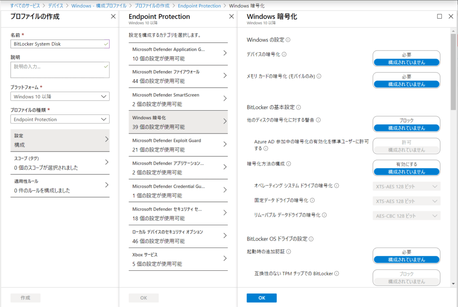
Task: Click info icon next to BitLocker OS ドライブの設定
Action: pos(311,239)
